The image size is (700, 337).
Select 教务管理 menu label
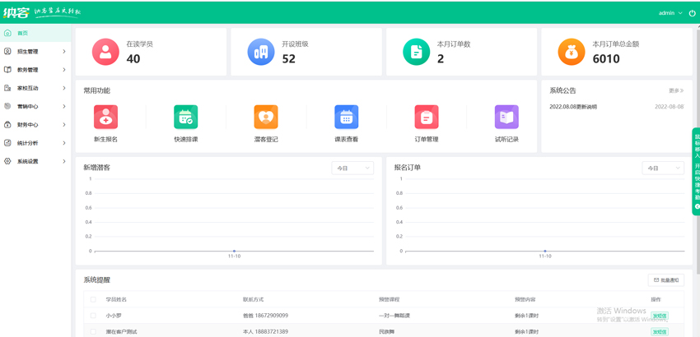click(28, 70)
